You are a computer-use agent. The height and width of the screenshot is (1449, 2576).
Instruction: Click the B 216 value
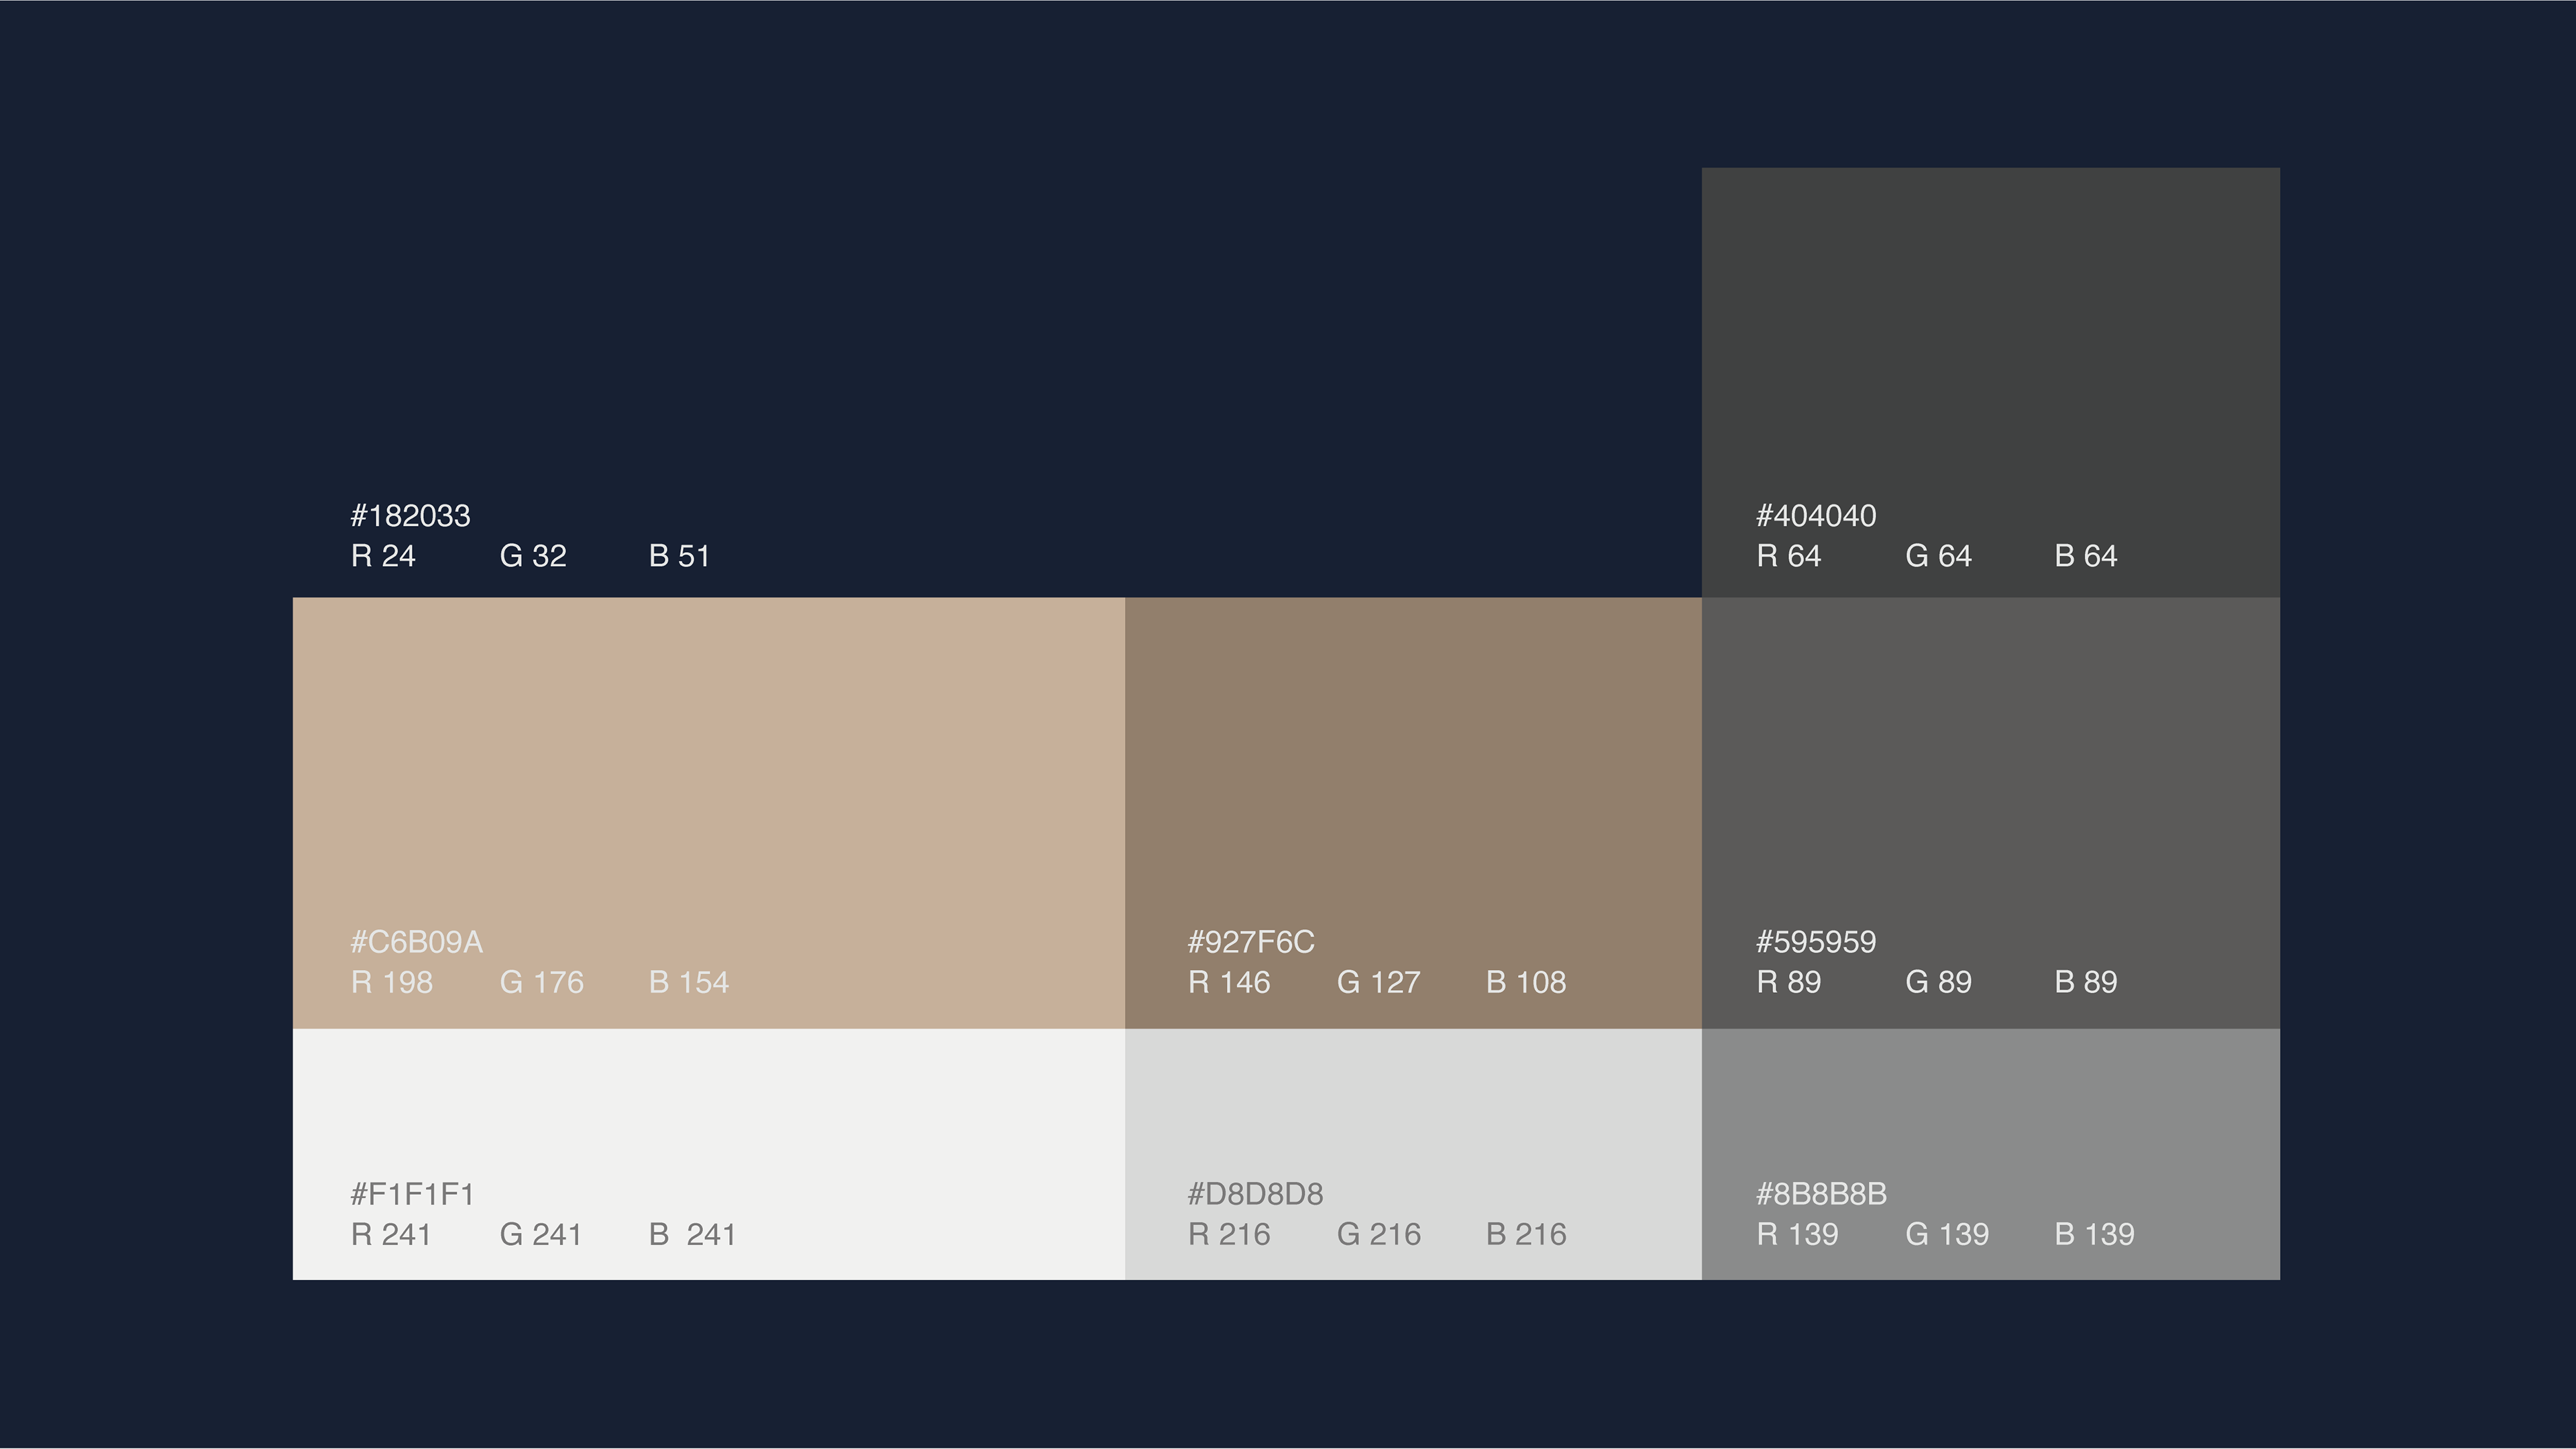point(1526,1234)
